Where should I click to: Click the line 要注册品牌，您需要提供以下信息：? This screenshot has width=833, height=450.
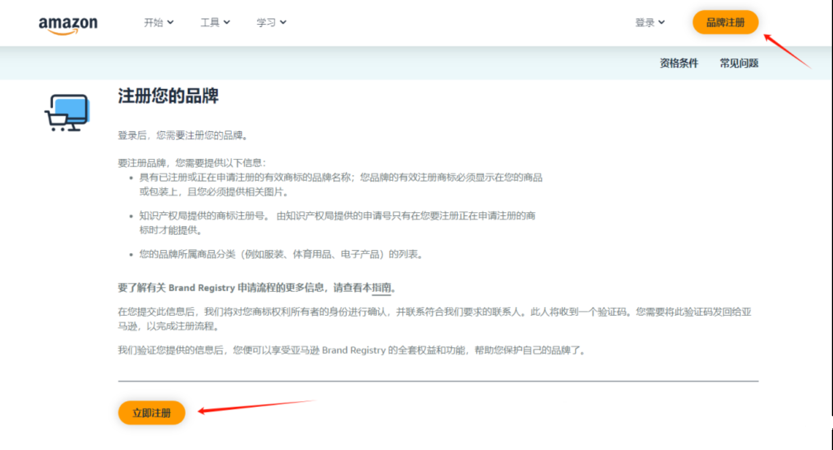(x=191, y=163)
